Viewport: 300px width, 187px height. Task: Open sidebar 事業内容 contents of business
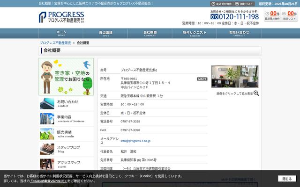[66, 119]
